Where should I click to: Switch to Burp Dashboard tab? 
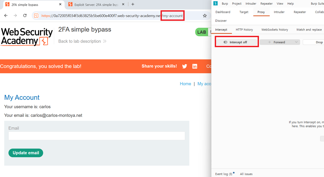(x=223, y=12)
